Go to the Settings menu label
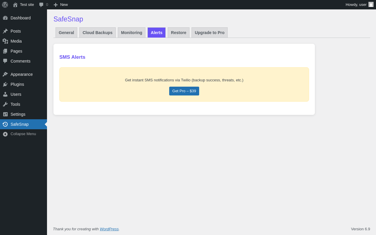Screen dimensions: 376x235 18,114
